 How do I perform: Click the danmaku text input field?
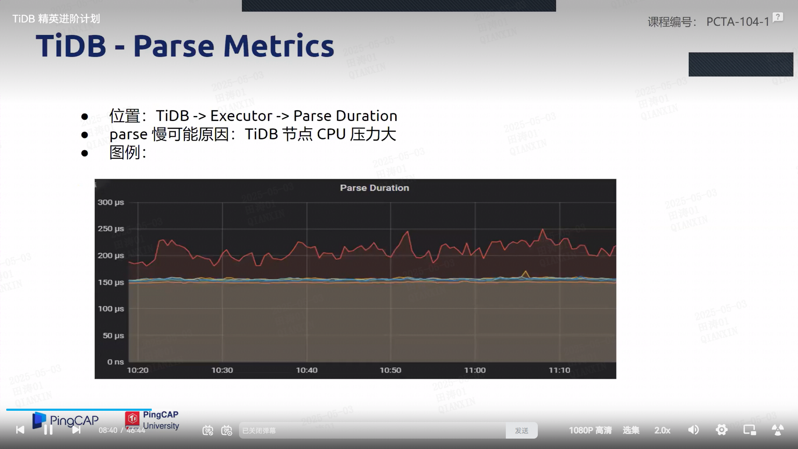pos(372,431)
